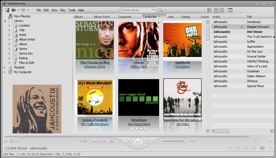Click the column browser view icon
276x158 pixels.
pos(230,10)
